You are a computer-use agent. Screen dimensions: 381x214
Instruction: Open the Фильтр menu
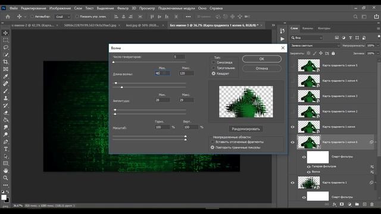(x=123, y=8)
